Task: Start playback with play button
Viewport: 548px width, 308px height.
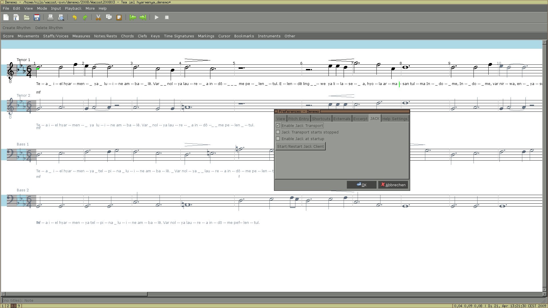Action: tap(156, 17)
